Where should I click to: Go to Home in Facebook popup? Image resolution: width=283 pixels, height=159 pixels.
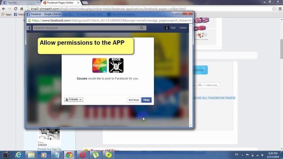coord(183,28)
